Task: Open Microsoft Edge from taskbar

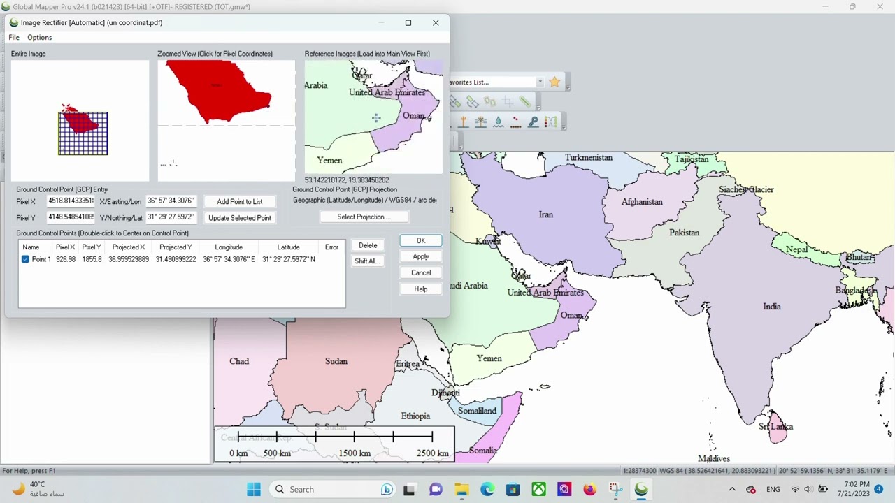Action: [487, 489]
